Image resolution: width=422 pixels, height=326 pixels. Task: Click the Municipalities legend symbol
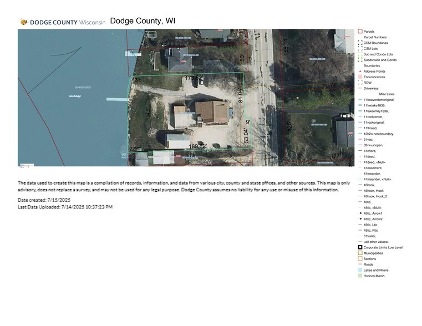360,253
